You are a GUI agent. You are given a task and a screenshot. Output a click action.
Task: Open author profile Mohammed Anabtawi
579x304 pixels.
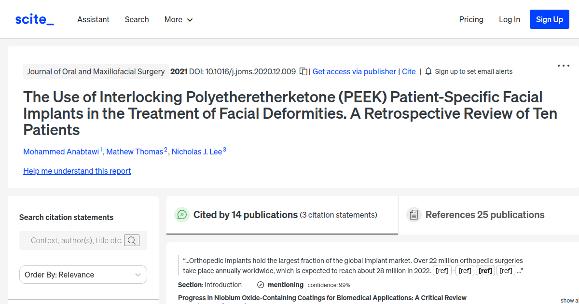pyautogui.click(x=61, y=151)
